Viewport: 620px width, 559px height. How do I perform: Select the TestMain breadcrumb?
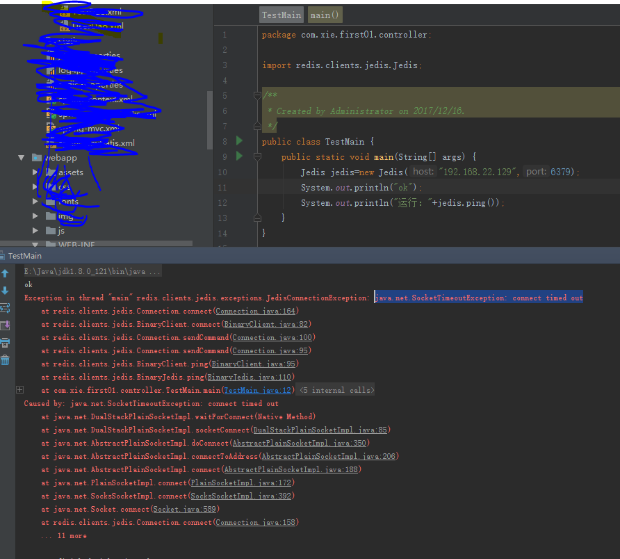pos(282,15)
